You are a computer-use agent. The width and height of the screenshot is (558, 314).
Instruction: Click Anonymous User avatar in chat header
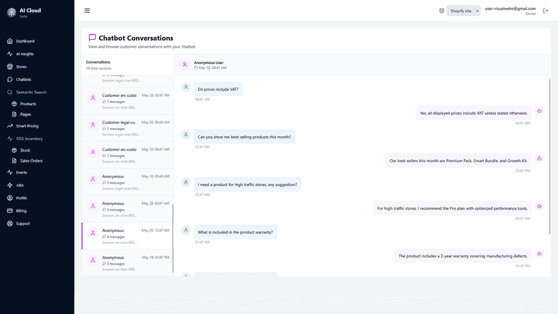[x=185, y=65]
